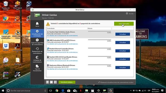166x93 pixels.
Task: Open Chrome from the taskbar
Action: (57, 91)
